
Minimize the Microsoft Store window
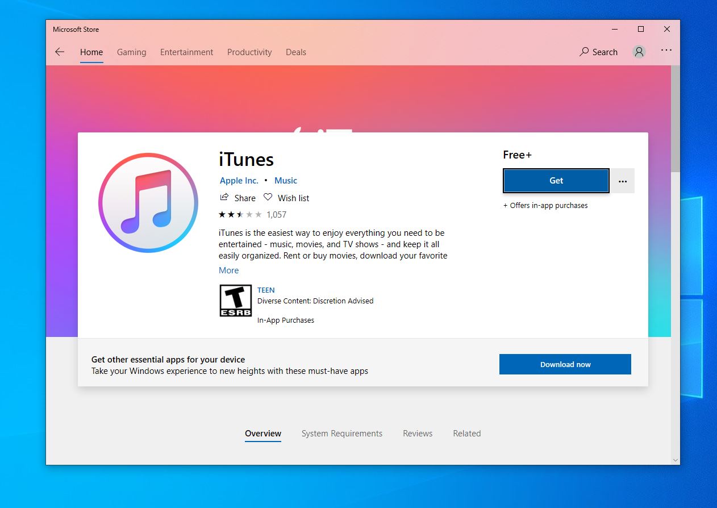pos(615,29)
